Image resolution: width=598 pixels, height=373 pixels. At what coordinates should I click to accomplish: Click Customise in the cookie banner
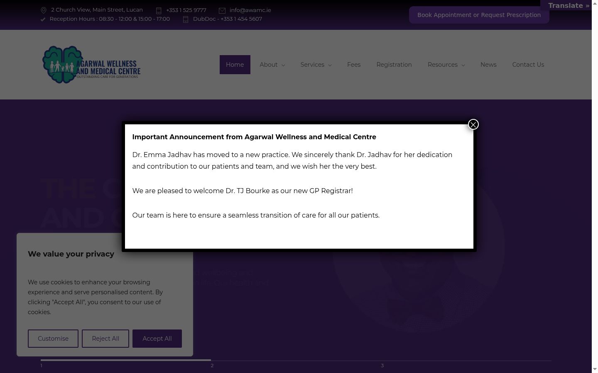(x=53, y=339)
